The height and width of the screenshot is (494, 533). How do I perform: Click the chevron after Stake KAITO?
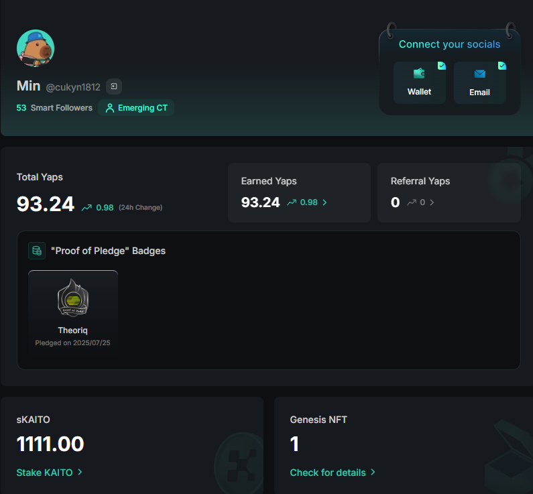(x=80, y=472)
